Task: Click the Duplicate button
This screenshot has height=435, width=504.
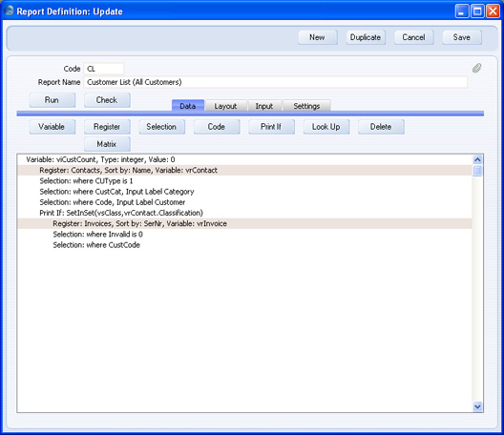Action: coord(366,37)
